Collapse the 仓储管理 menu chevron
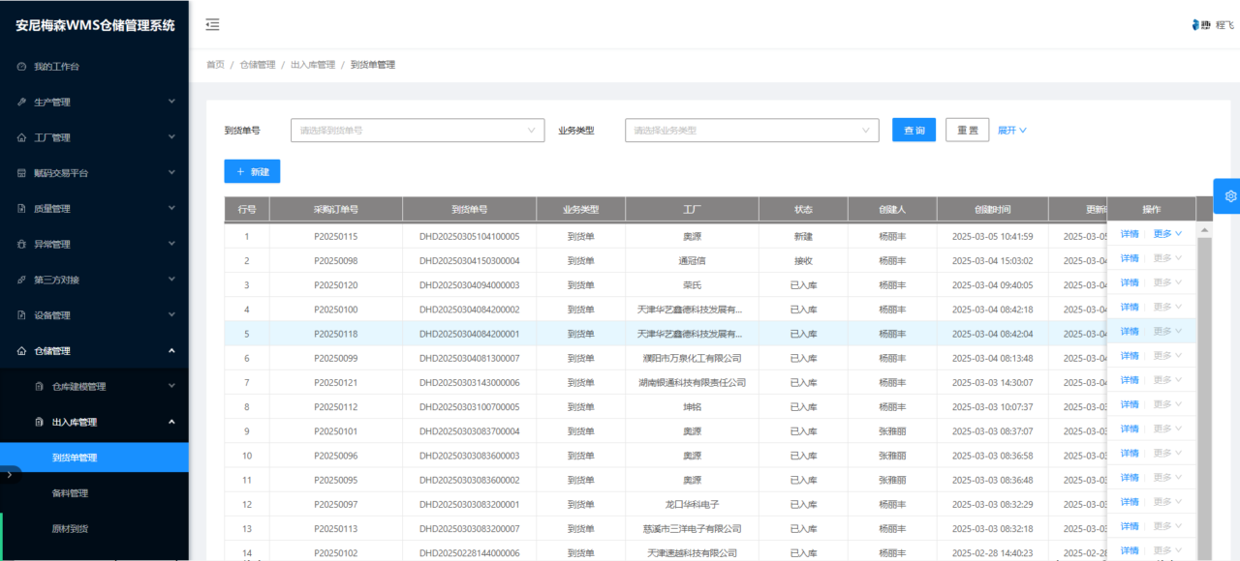The height and width of the screenshot is (561, 1240). click(x=171, y=350)
